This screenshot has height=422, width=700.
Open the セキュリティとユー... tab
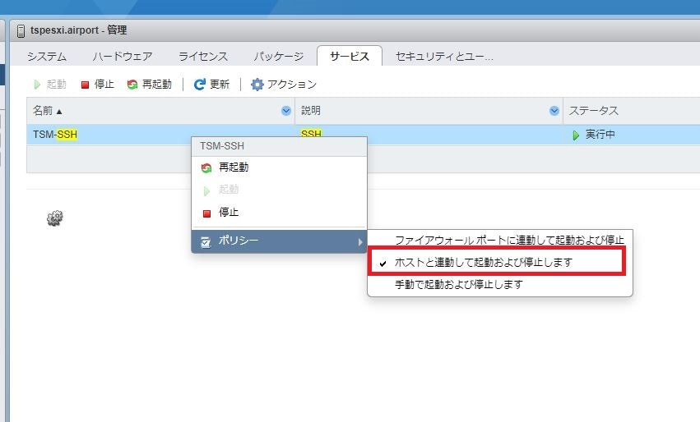coord(444,57)
